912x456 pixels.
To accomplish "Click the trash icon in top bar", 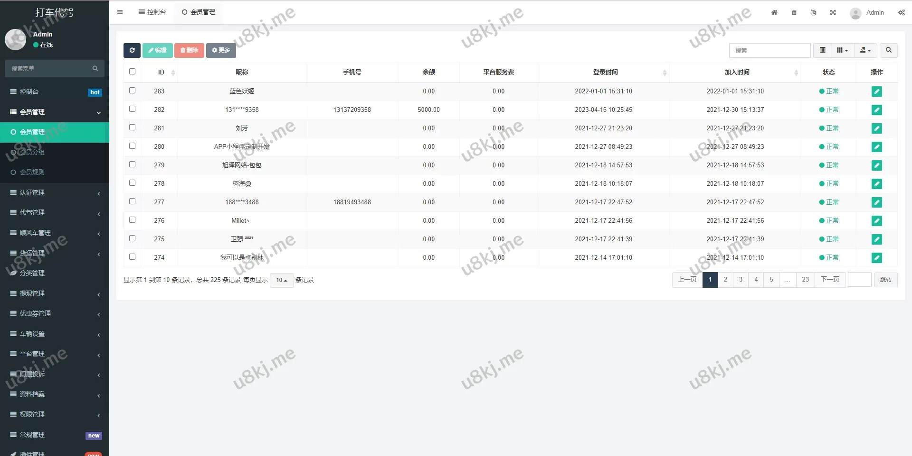I will (794, 13).
